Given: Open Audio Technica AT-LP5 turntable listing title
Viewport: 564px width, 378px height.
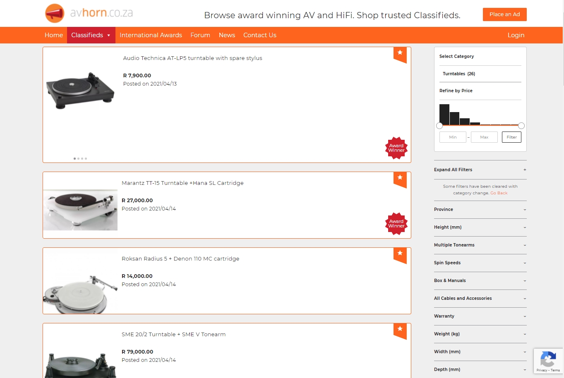Looking at the screenshot, I should point(192,58).
